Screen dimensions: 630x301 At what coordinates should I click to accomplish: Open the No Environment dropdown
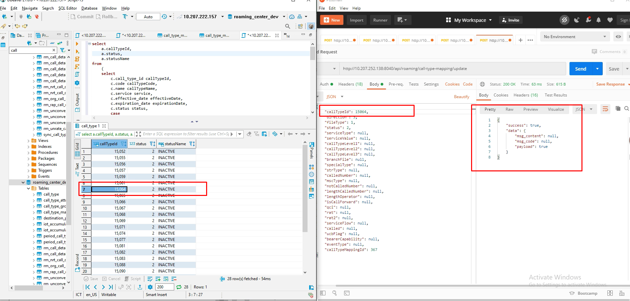pos(574,37)
